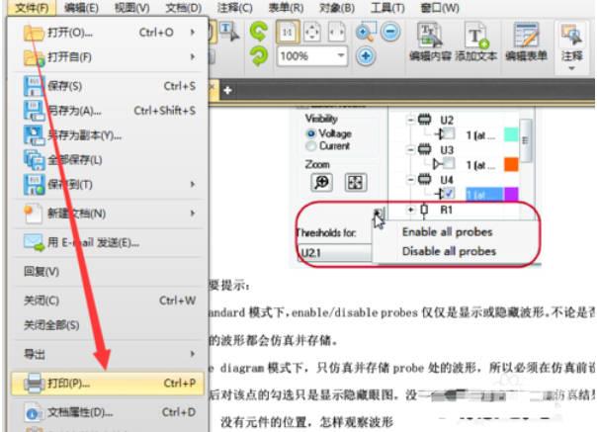Select the fit width icon
The height and width of the screenshot is (432, 597).
337,32
